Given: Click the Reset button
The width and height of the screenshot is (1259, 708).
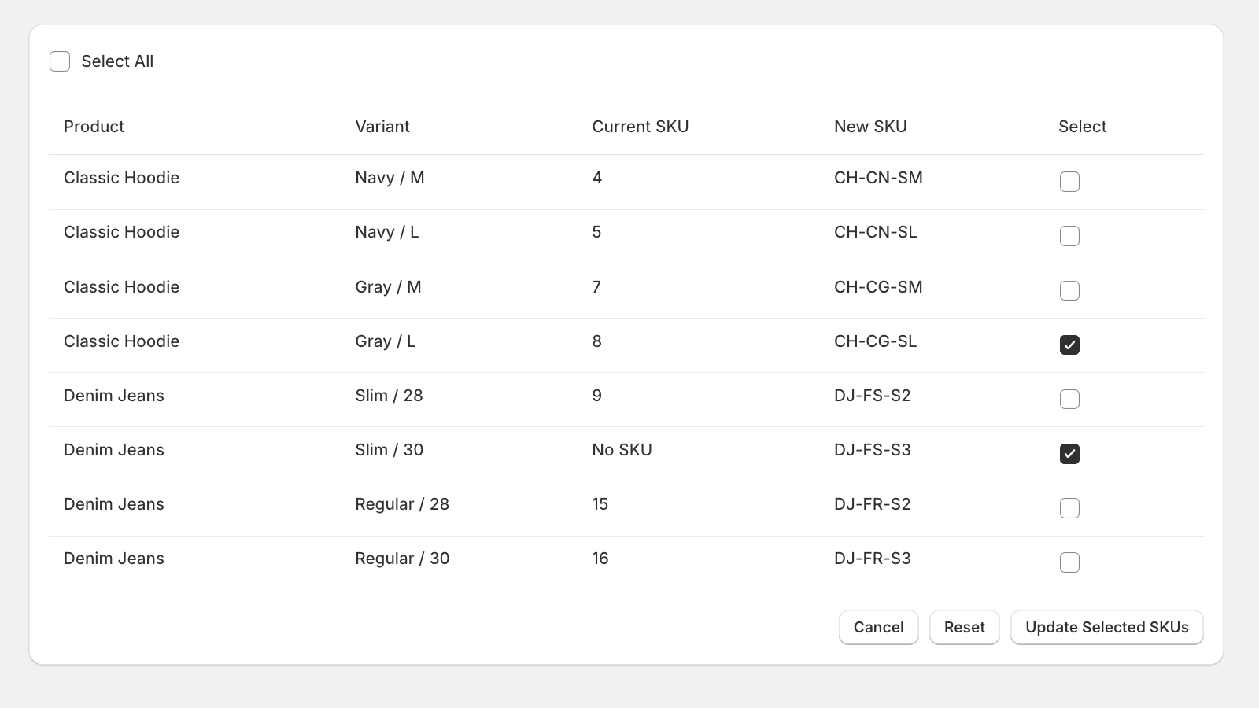Looking at the screenshot, I should [x=964, y=627].
